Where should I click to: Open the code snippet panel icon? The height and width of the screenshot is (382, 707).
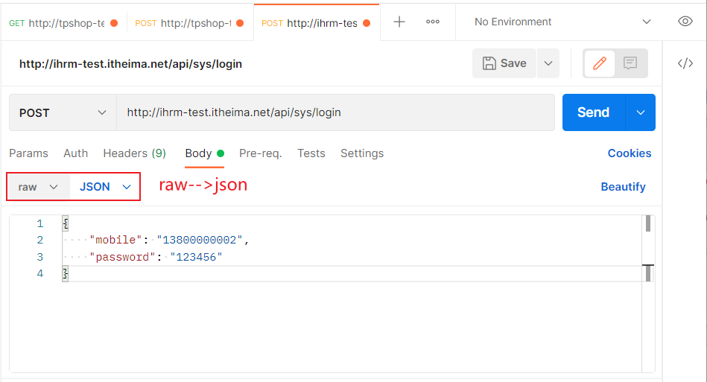click(685, 63)
